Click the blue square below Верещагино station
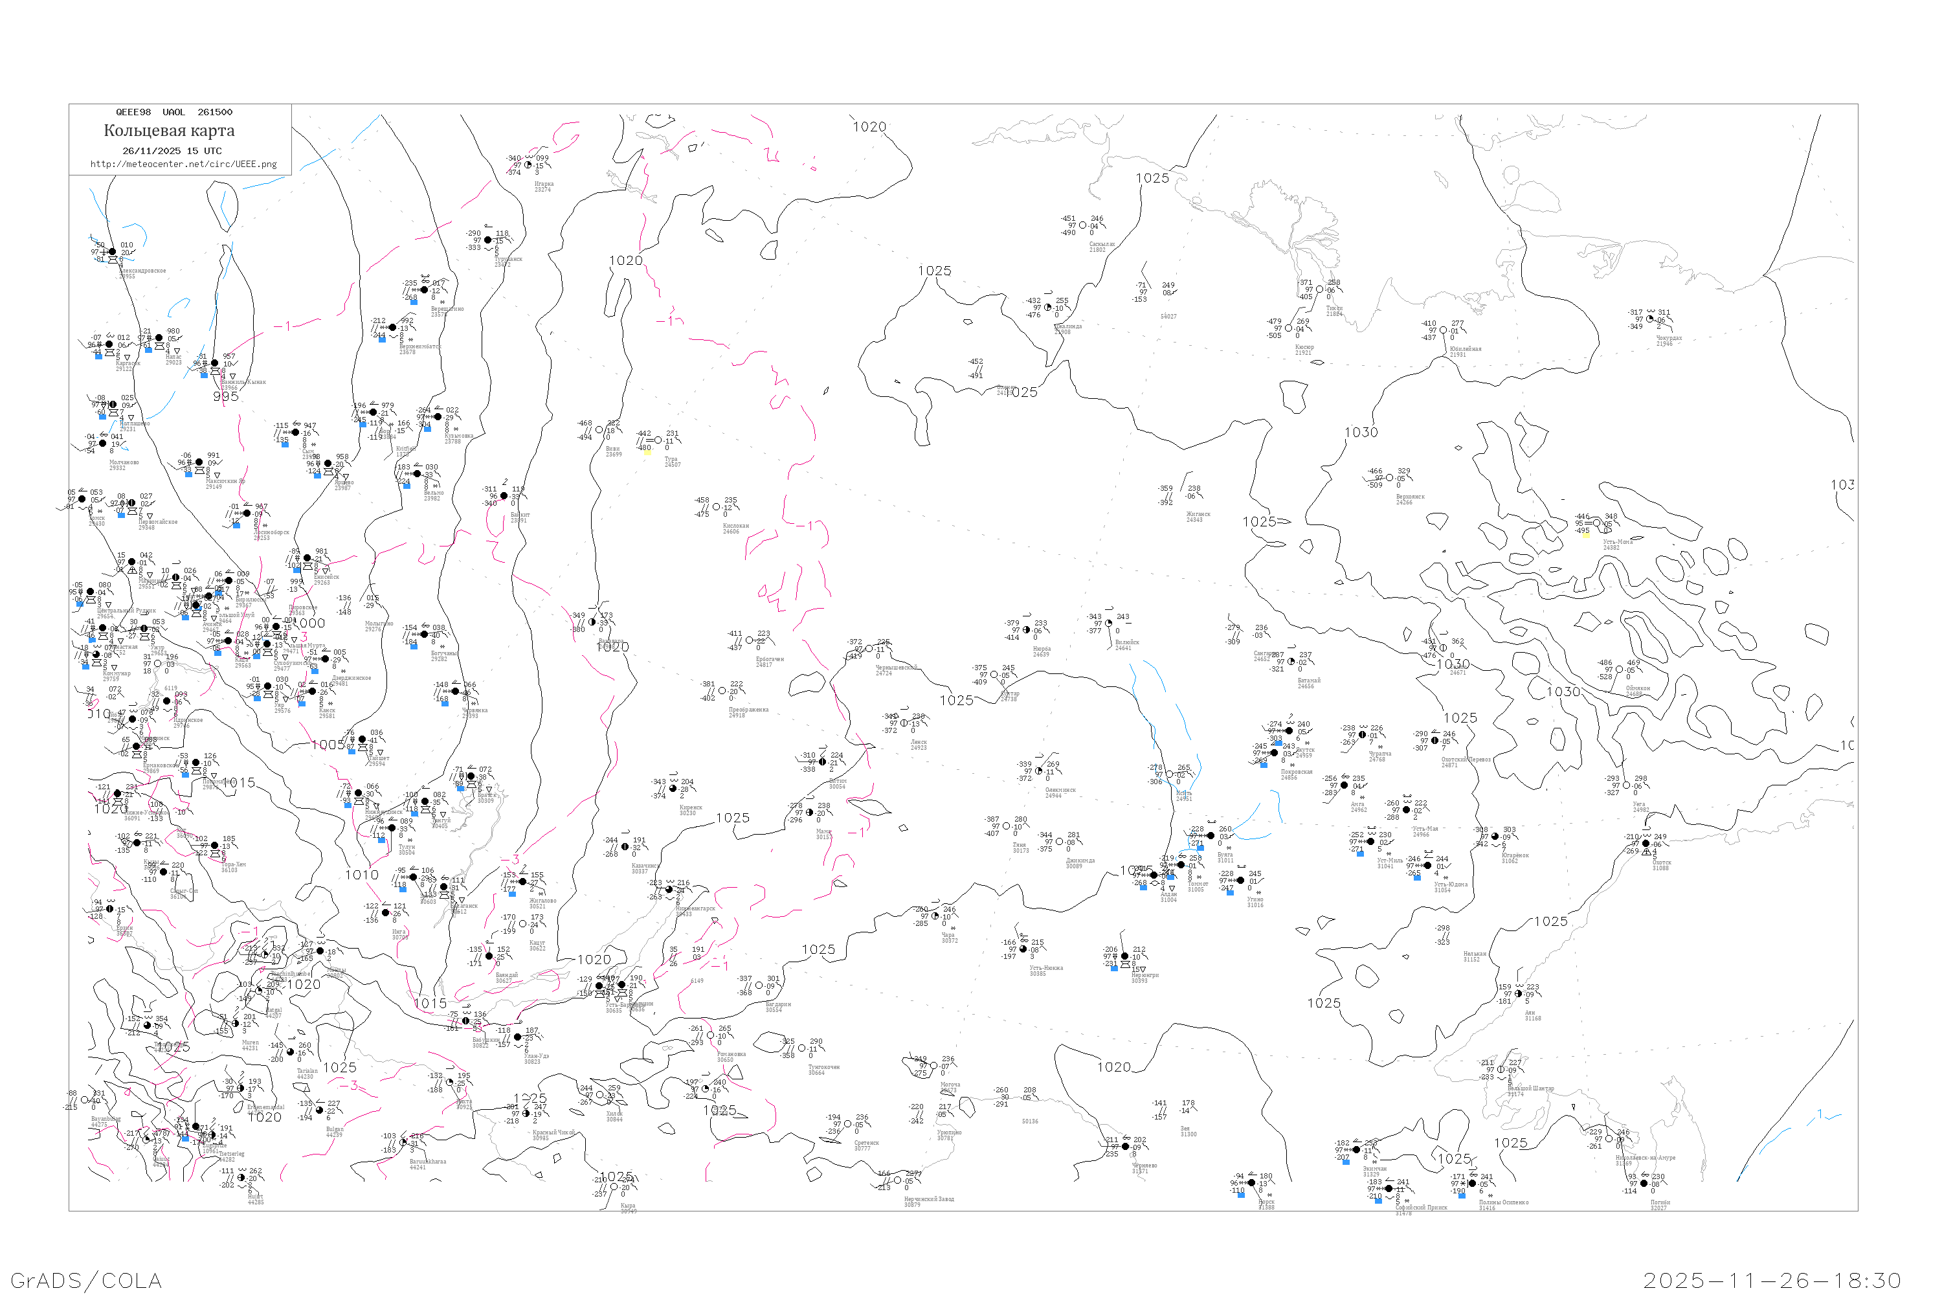 pyautogui.click(x=414, y=303)
